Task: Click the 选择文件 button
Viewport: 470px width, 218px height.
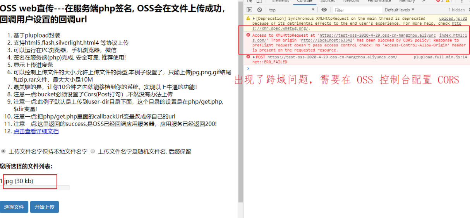Action: [x=14, y=207]
